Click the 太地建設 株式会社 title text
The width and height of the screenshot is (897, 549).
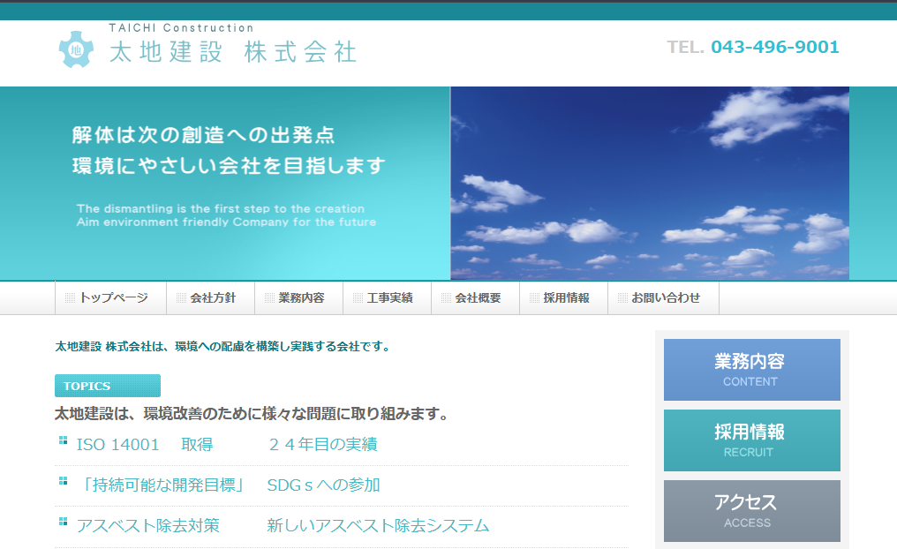pyautogui.click(x=233, y=52)
